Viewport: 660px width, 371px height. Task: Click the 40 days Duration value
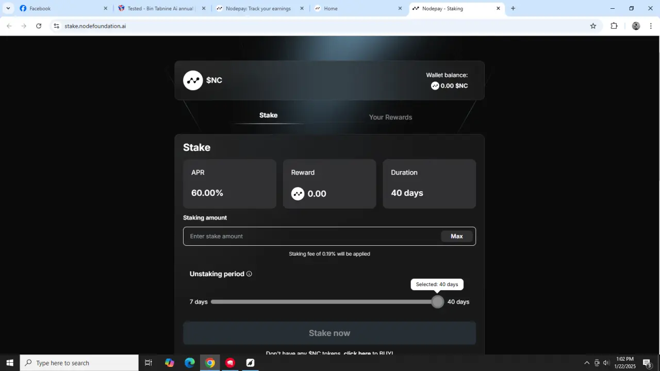(x=407, y=193)
